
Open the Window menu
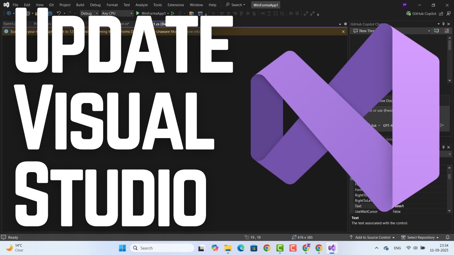(196, 5)
